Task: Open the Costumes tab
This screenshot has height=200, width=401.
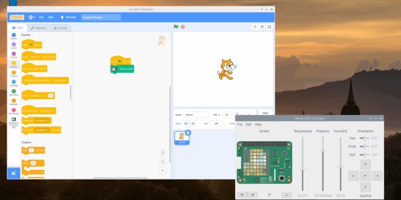Action: point(38,28)
